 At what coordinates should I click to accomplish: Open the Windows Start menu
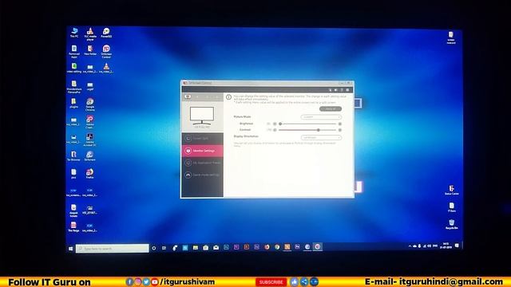(x=71, y=249)
